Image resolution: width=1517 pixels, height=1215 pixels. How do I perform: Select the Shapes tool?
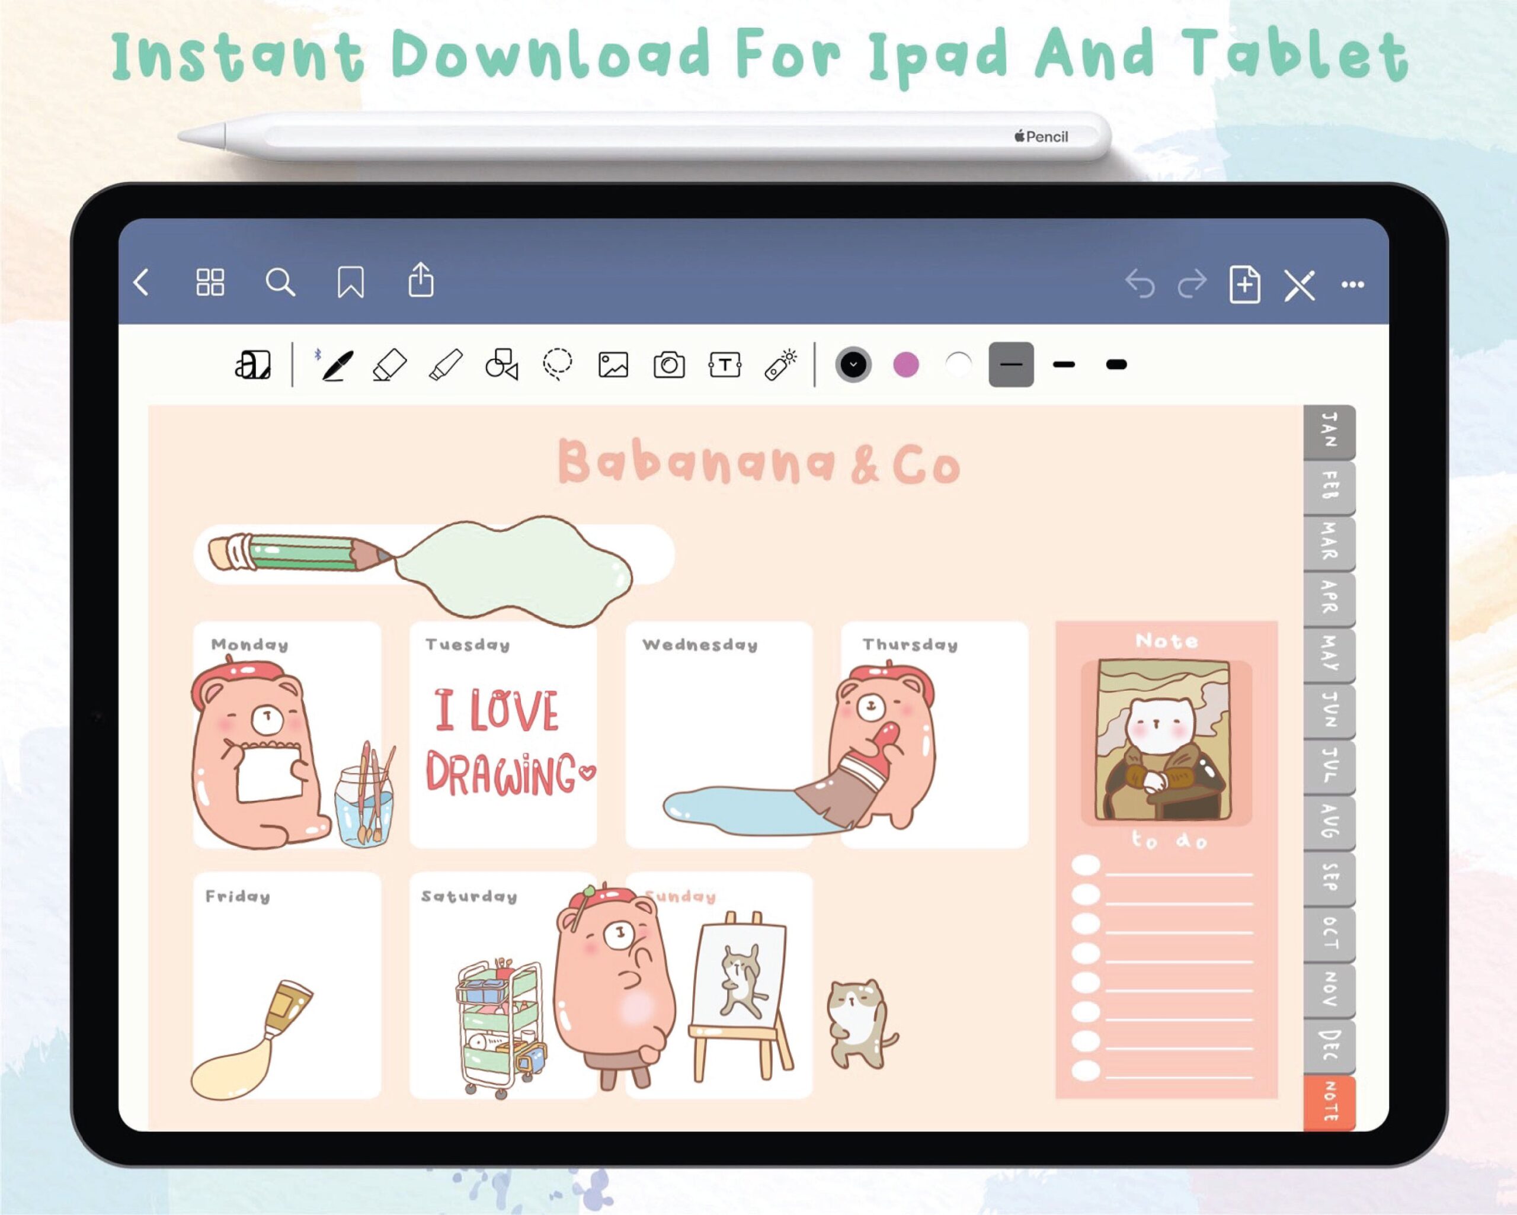(502, 364)
